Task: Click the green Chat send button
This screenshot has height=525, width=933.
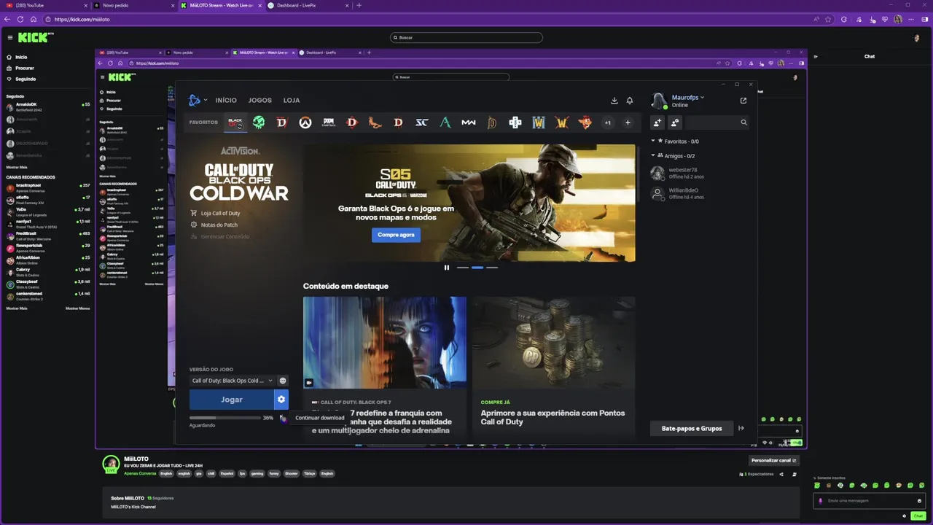Action: pos(918,516)
